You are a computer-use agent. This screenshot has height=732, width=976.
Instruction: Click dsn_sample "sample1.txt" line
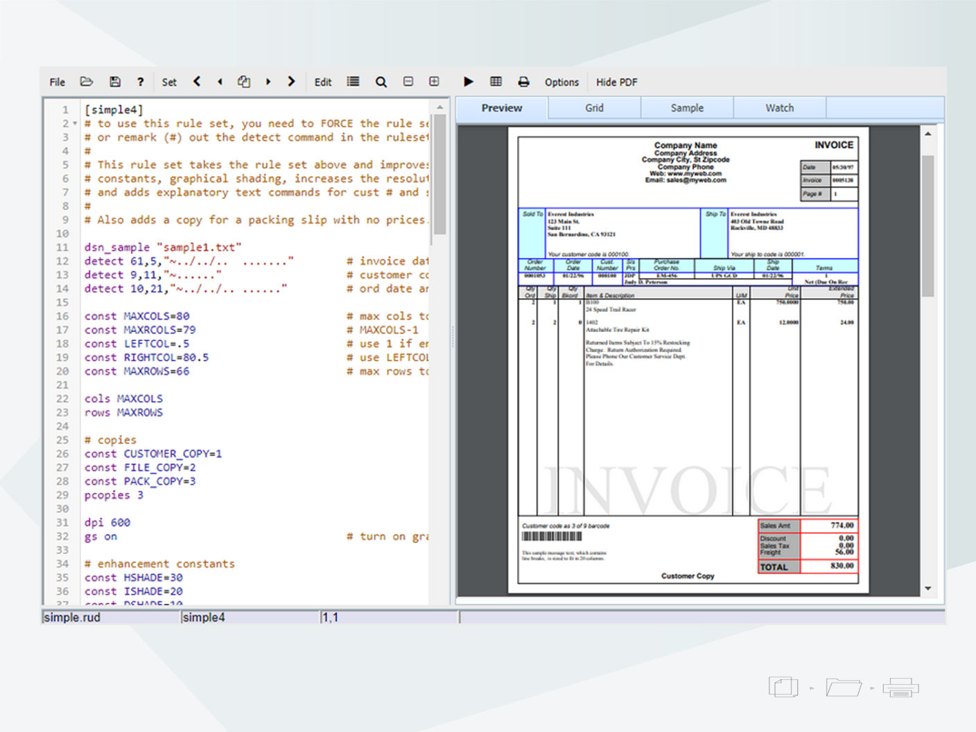tap(163, 247)
